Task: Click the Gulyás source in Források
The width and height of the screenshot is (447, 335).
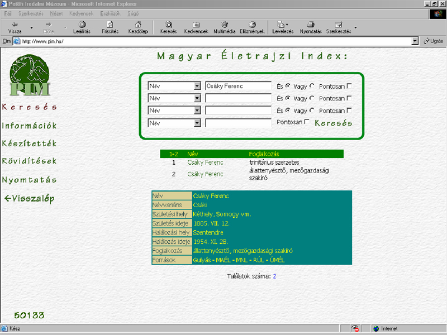Action: point(202,260)
